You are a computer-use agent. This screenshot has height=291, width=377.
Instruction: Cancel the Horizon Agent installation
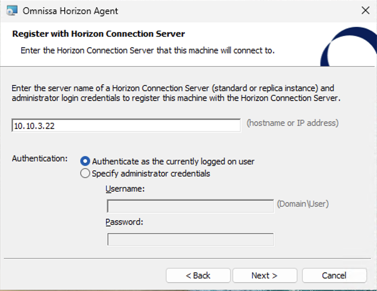coord(334,276)
